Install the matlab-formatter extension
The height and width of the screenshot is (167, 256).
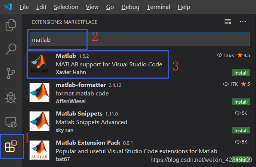click(x=241, y=102)
